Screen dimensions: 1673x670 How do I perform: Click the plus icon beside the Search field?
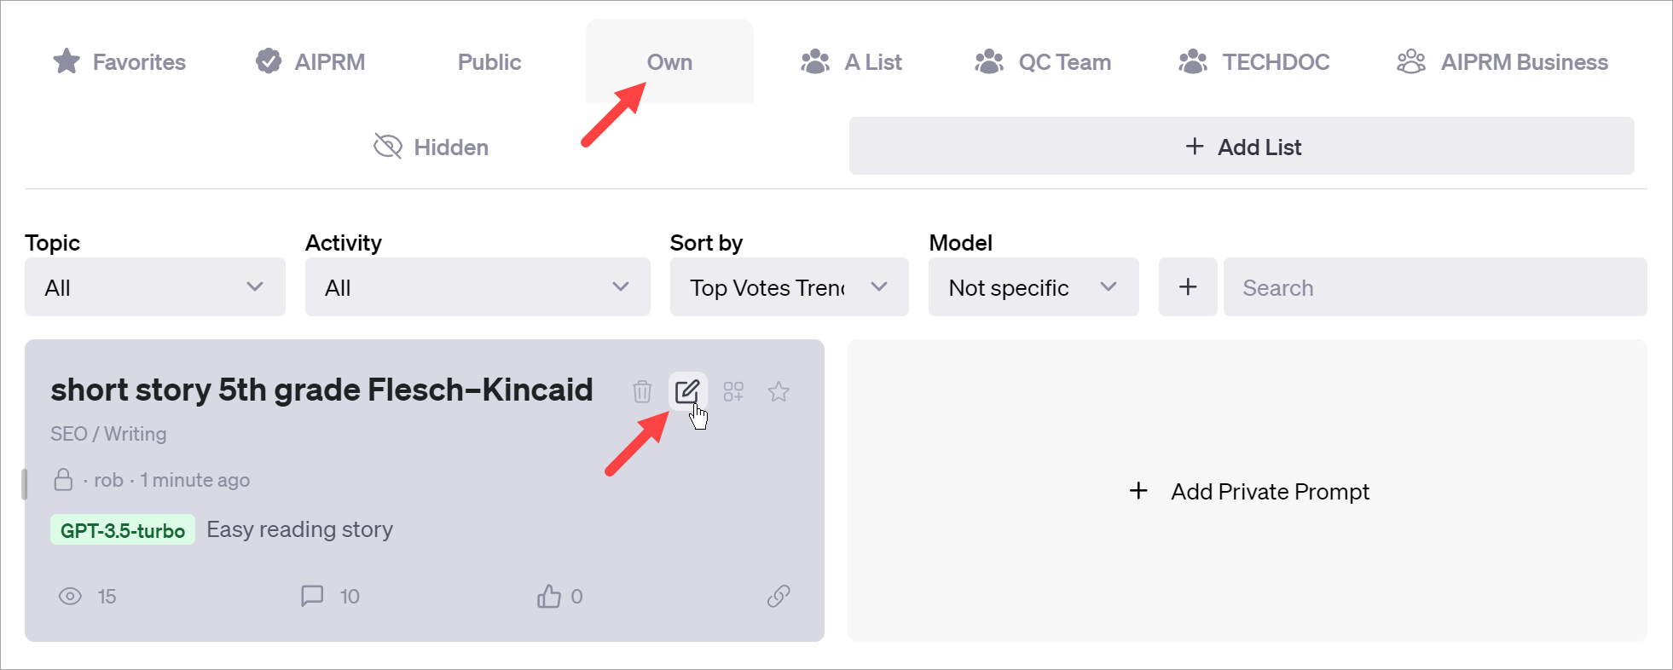click(x=1187, y=287)
